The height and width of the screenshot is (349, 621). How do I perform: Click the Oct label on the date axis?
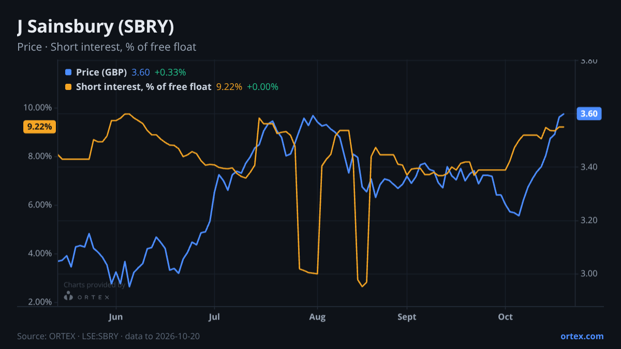coord(505,316)
